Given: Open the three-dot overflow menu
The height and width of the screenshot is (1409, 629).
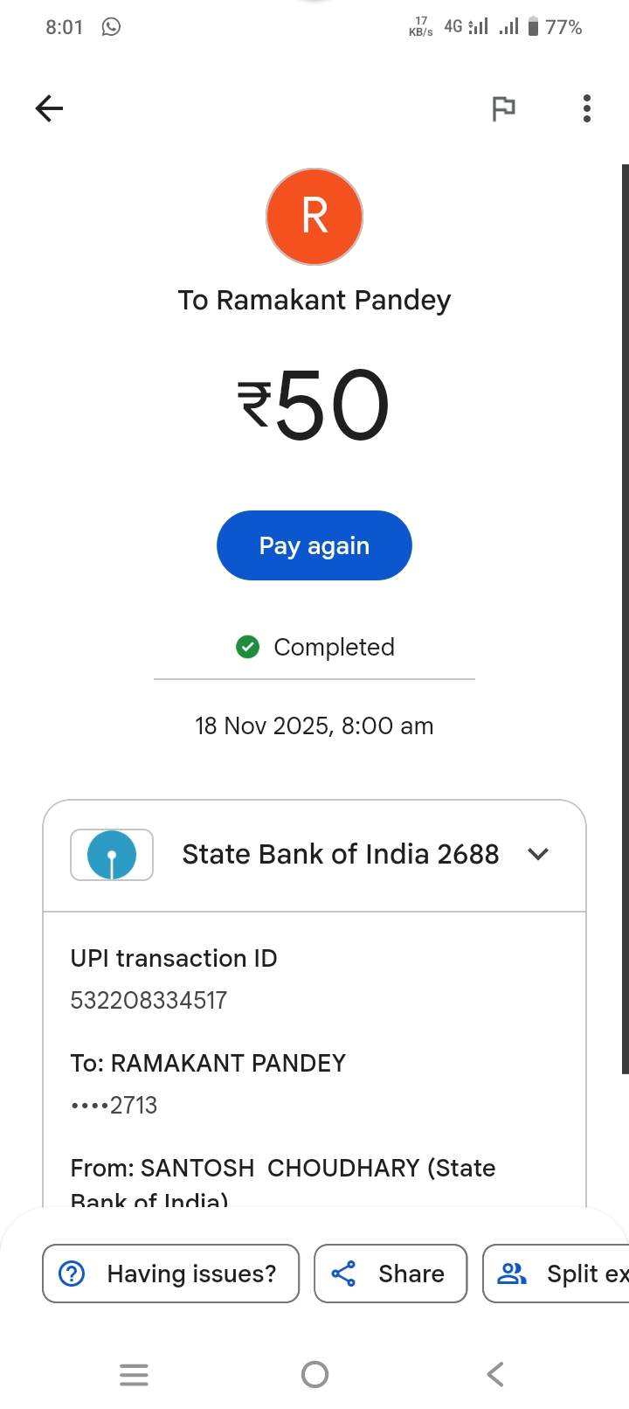Looking at the screenshot, I should click(x=587, y=108).
